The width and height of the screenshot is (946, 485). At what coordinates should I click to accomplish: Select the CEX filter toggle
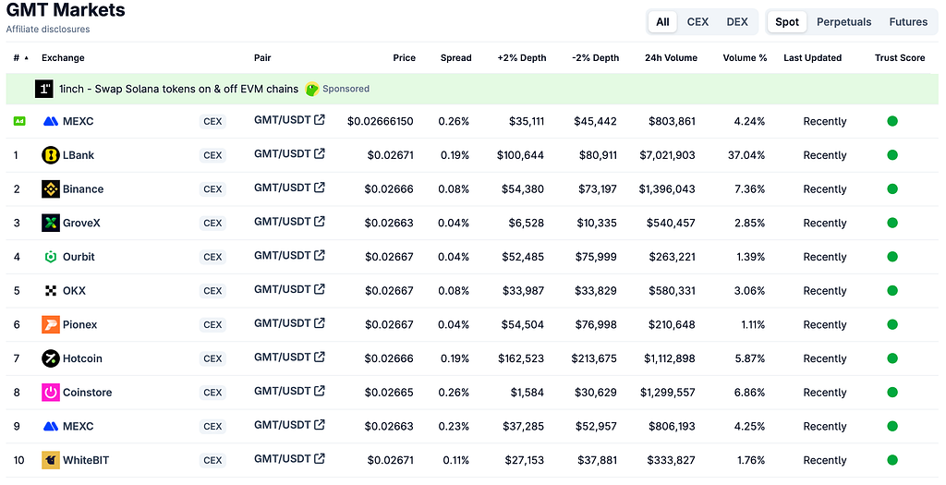coord(697,22)
